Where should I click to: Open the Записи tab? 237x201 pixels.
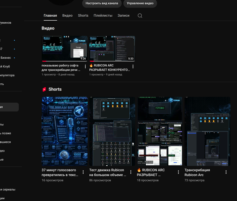click(124, 16)
